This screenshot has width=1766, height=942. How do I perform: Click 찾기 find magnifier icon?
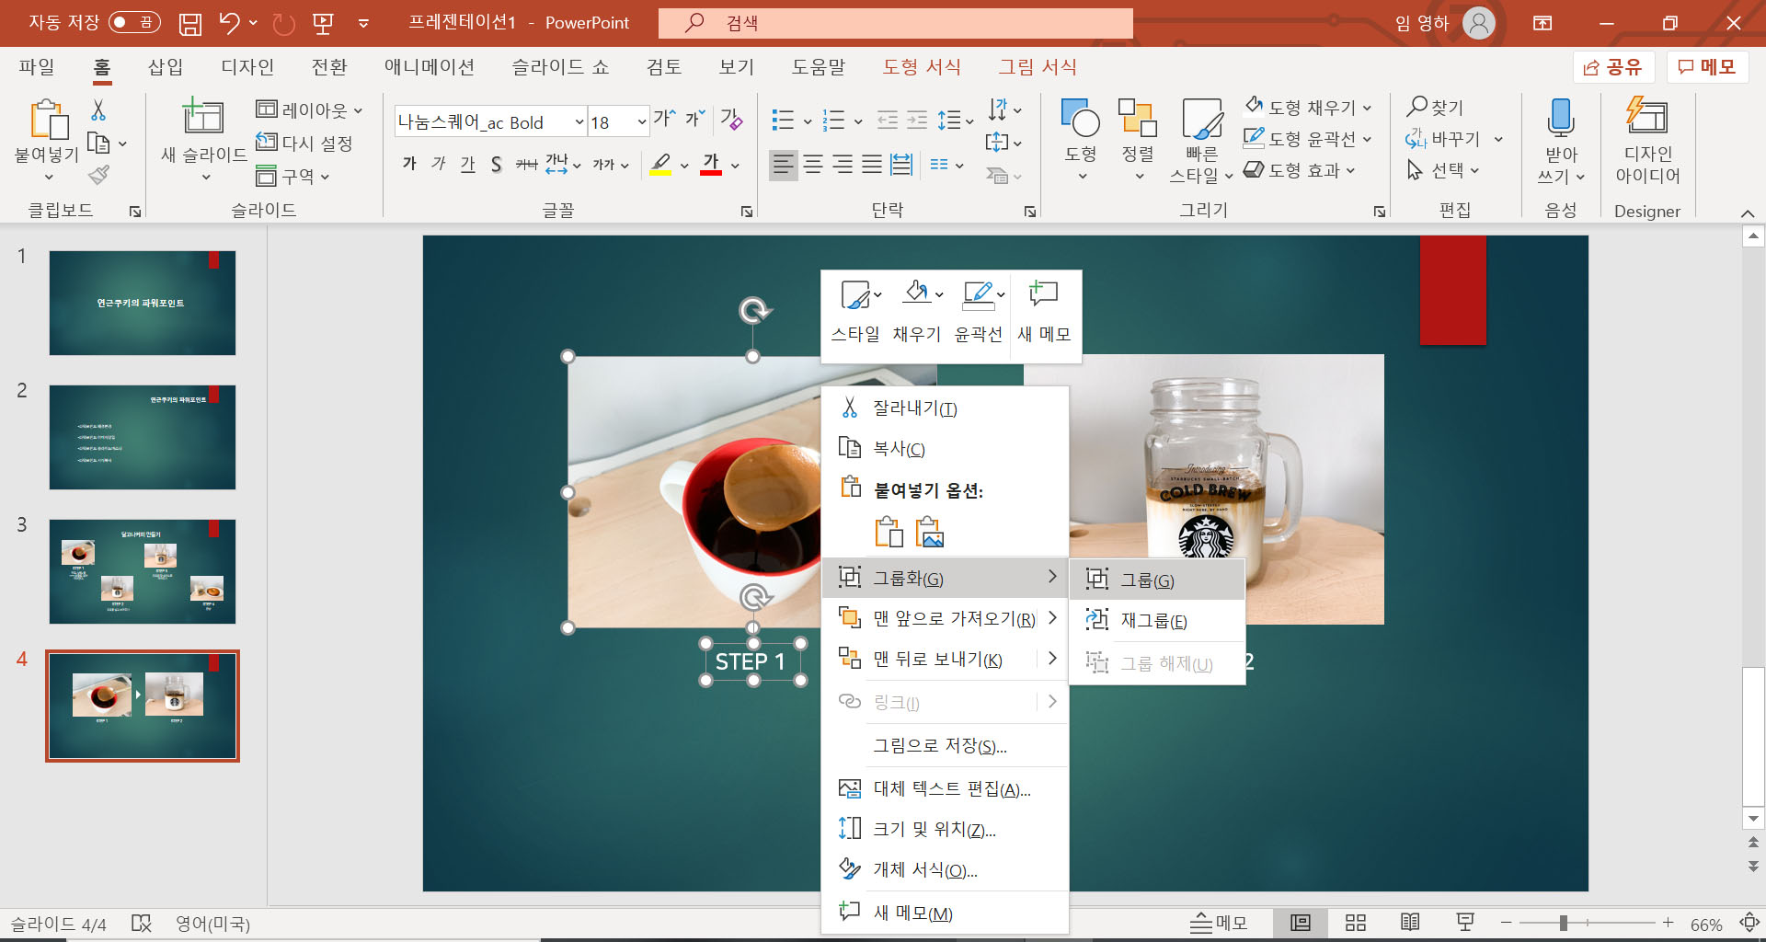(x=1417, y=107)
